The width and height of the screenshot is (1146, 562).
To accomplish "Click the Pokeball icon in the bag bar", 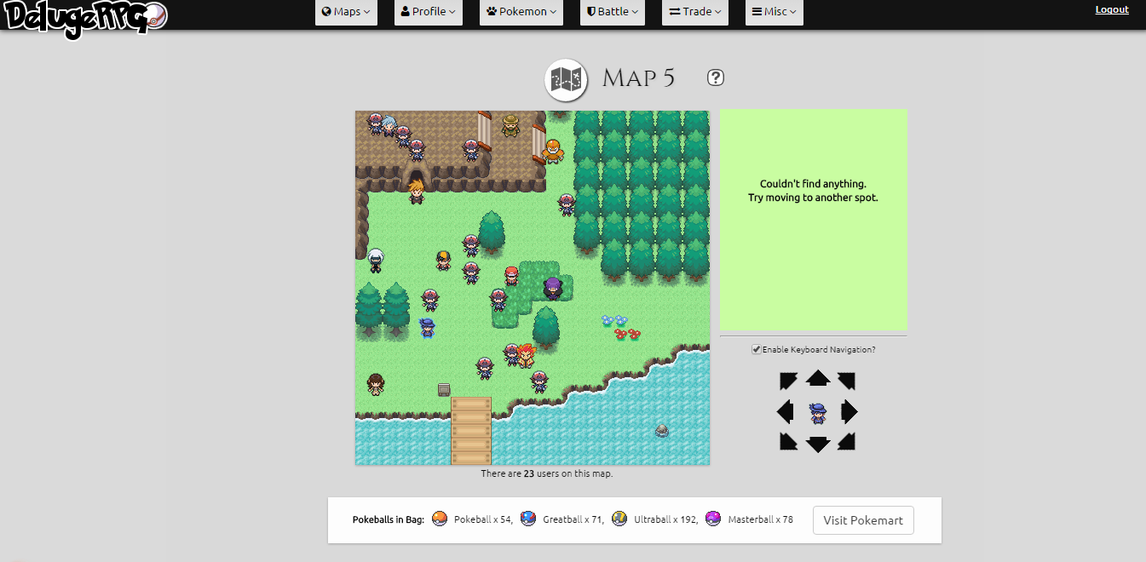I will 439,518.
